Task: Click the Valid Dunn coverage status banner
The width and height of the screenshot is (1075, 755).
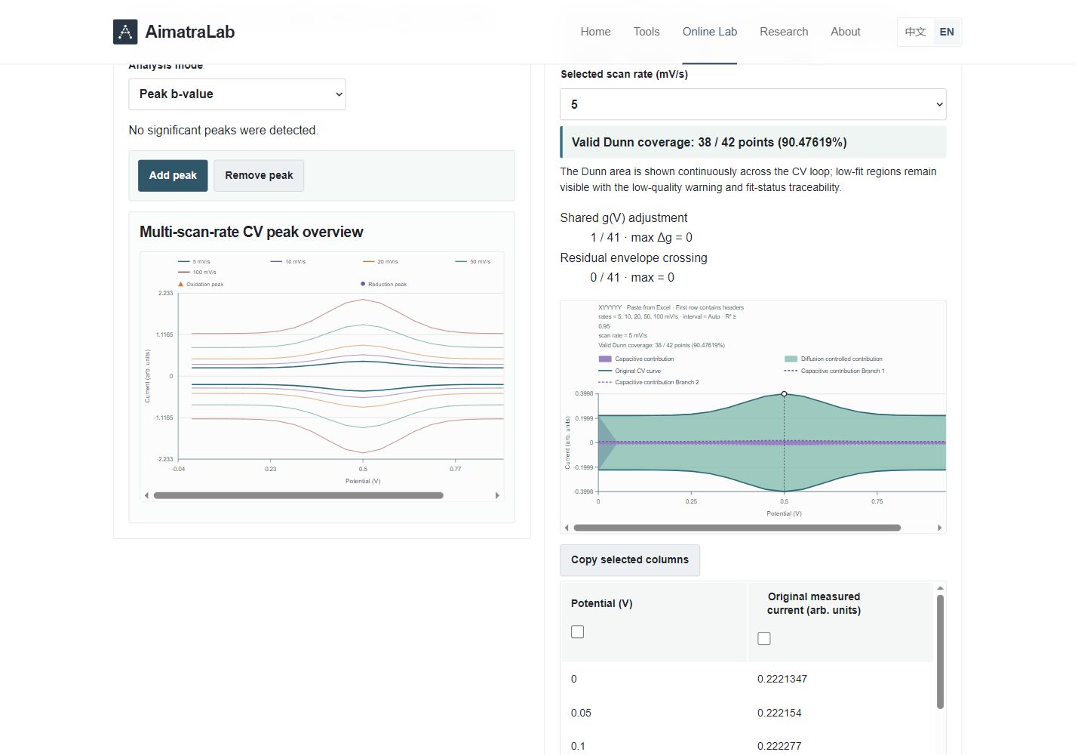Action: pyautogui.click(x=753, y=142)
